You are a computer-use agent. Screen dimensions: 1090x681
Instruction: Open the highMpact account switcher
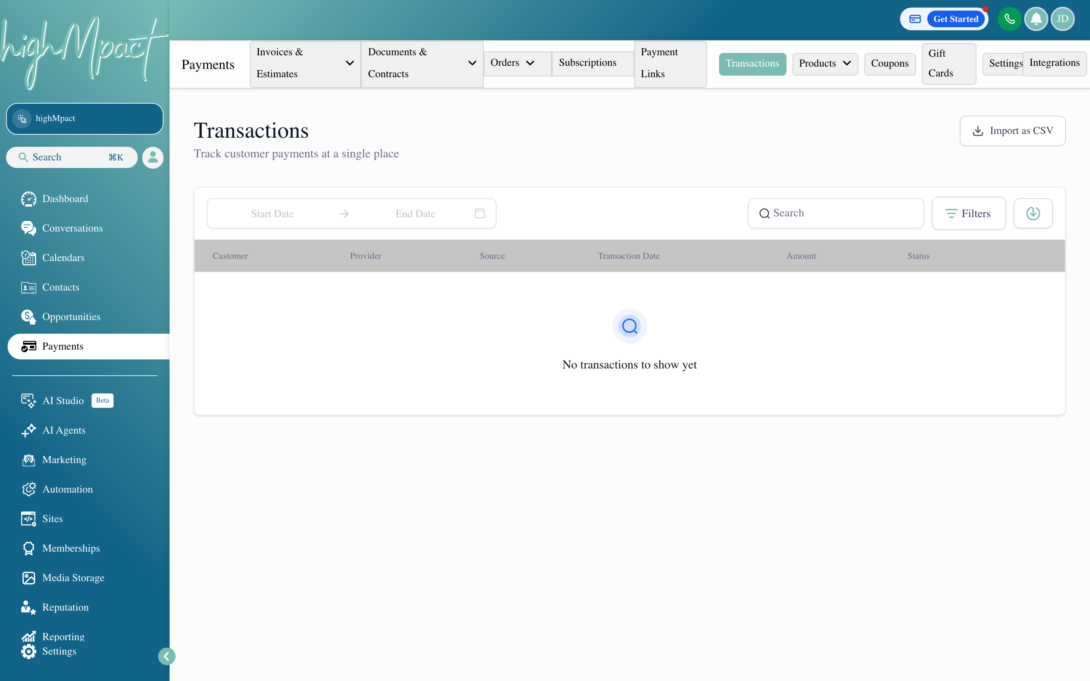tap(85, 118)
